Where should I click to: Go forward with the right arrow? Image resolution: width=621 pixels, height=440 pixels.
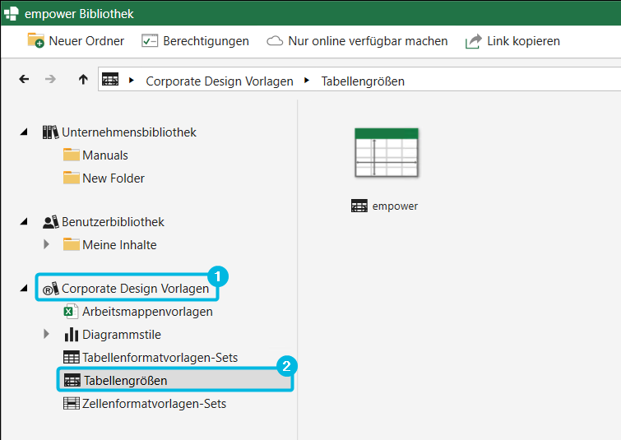pos(50,79)
